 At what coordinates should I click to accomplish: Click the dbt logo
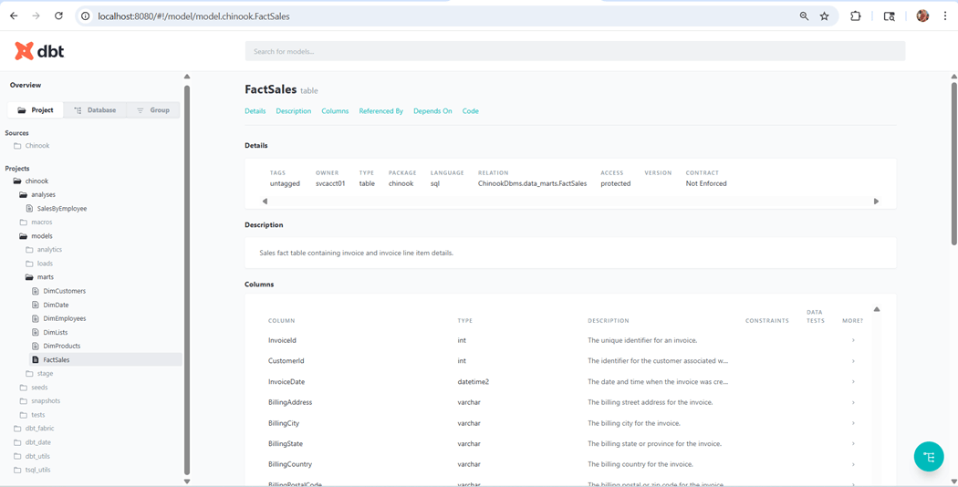pos(39,51)
